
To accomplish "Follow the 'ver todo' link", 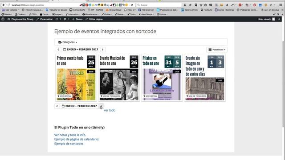I will 110,110.
